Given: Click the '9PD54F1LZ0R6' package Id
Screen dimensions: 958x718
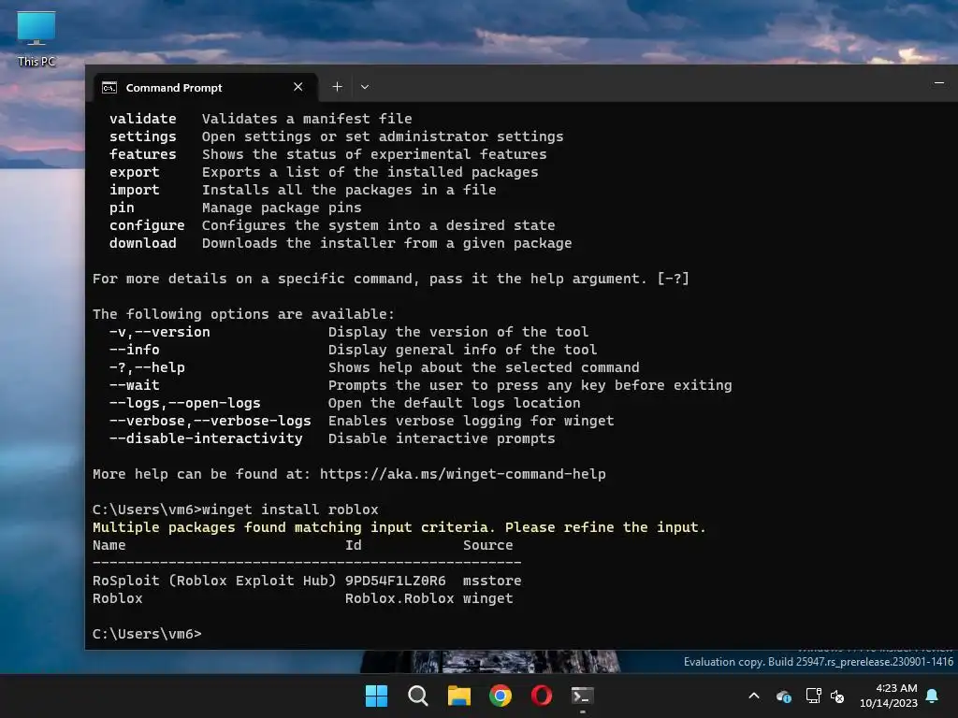Looking at the screenshot, I should coord(396,581).
